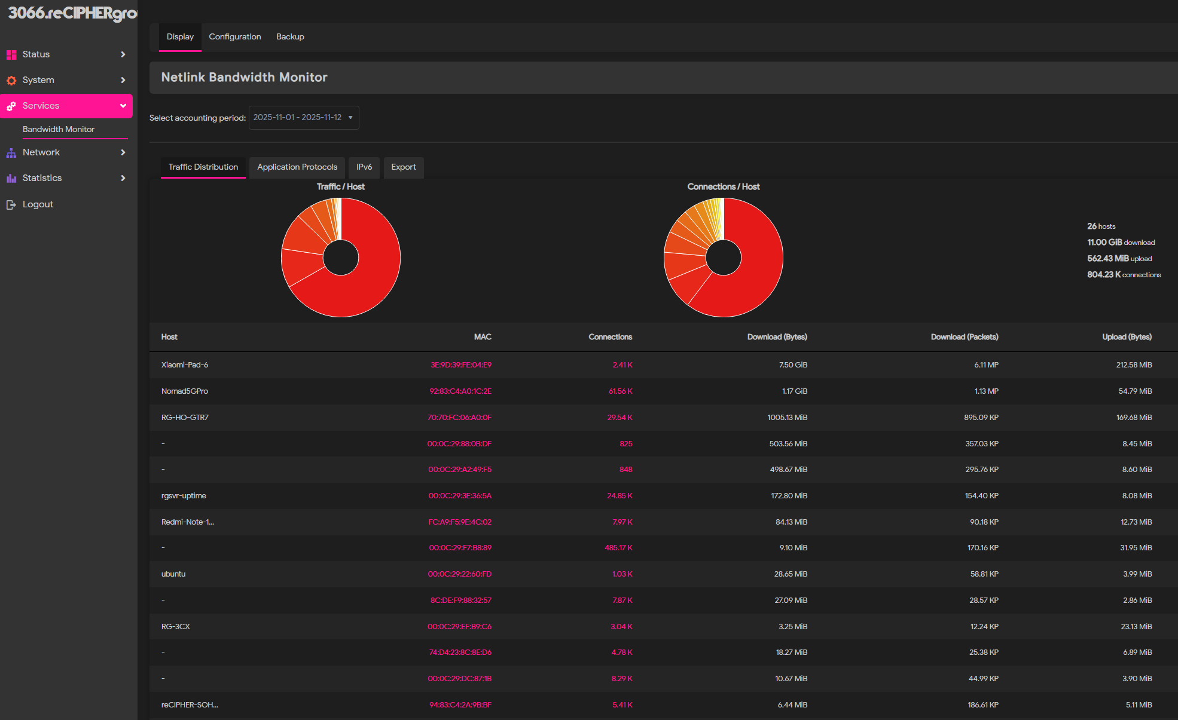This screenshot has width=1178, height=720.
Task: Click the Network topology icon
Action: point(11,153)
